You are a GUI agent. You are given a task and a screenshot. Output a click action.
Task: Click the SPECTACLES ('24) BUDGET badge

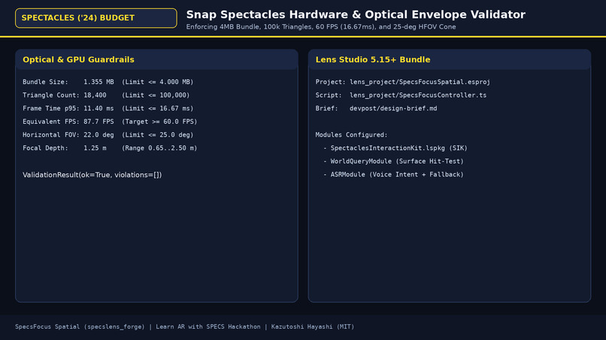pos(95,18)
